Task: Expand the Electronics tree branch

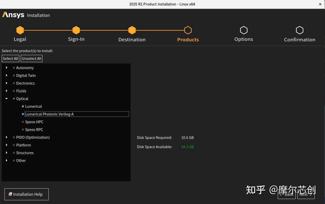Action: [x=6, y=83]
